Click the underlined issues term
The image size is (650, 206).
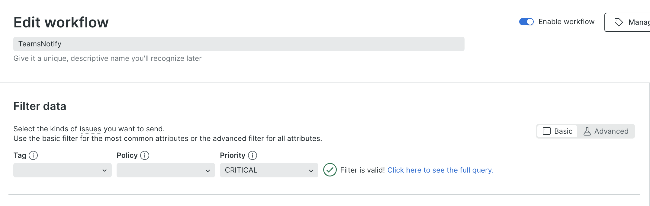(x=90, y=129)
